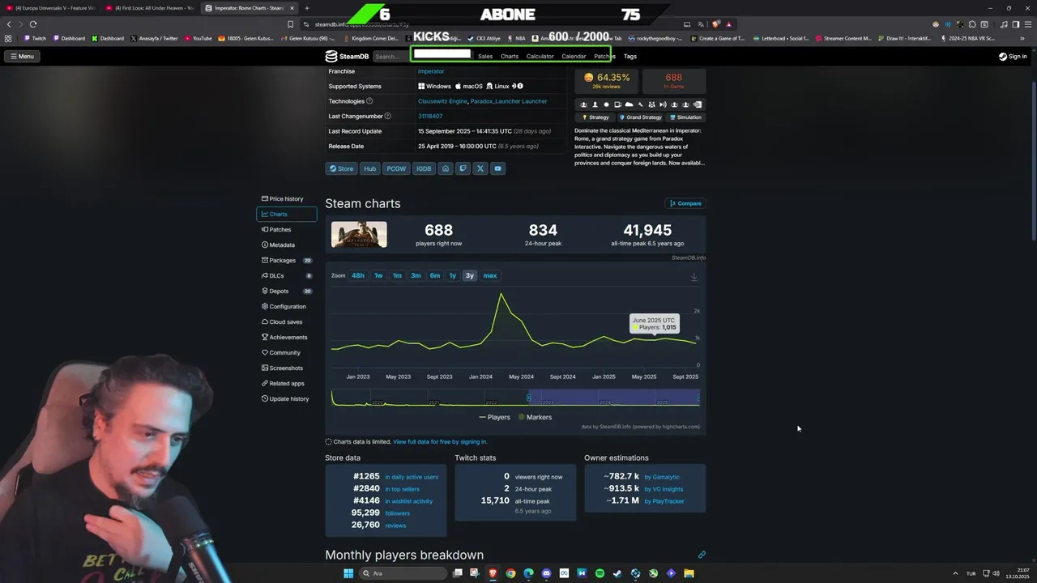
Task: Click the YouTube icon link button
Action: [x=497, y=168]
